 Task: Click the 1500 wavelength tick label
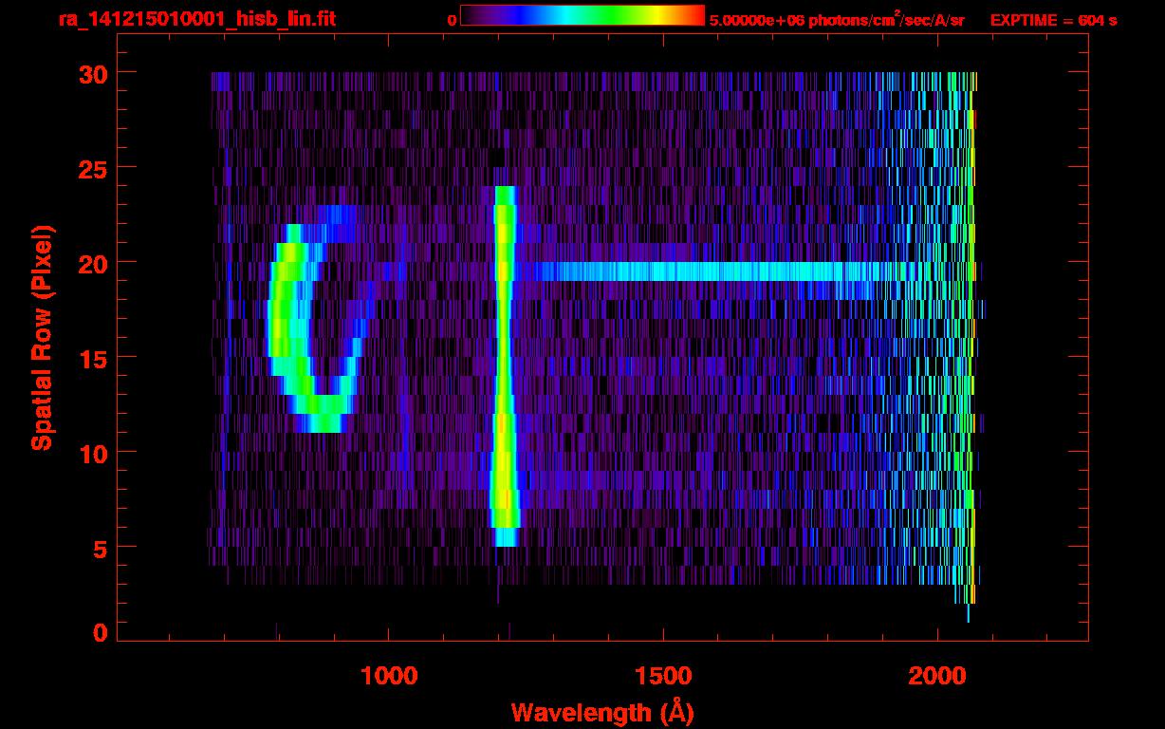tap(663, 676)
